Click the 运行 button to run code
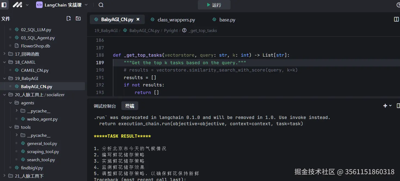The image size is (400, 181). pyautogui.click(x=214, y=5)
